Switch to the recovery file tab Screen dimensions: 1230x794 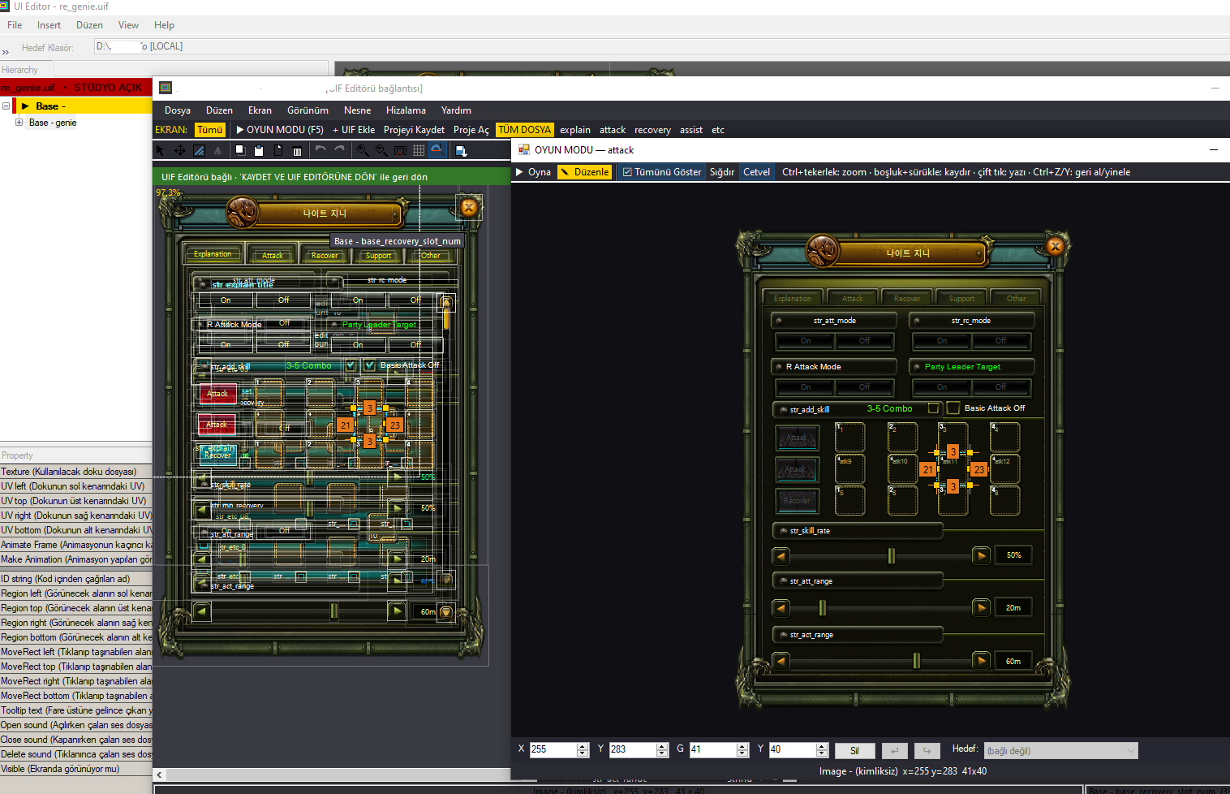(x=652, y=130)
